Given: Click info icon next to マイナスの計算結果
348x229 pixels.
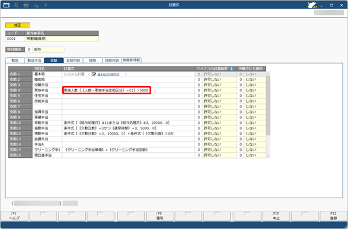Looking at the screenshot, I should 232,68.
